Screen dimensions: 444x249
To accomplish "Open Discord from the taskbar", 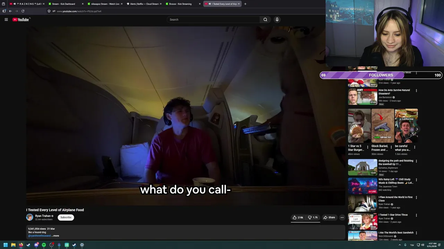I will tap(36, 245).
